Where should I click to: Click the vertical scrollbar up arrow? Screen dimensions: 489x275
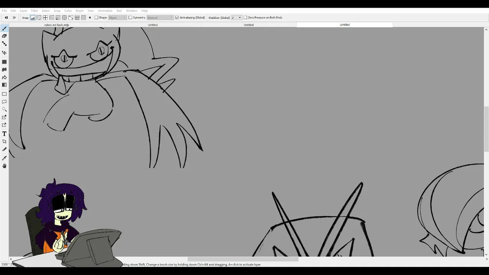click(486, 29)
